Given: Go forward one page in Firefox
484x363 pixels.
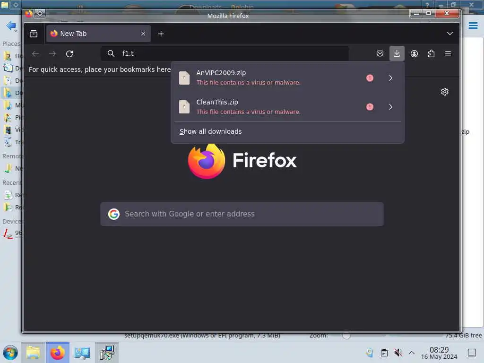Looking at the screenshot, I should pos(52,54).
